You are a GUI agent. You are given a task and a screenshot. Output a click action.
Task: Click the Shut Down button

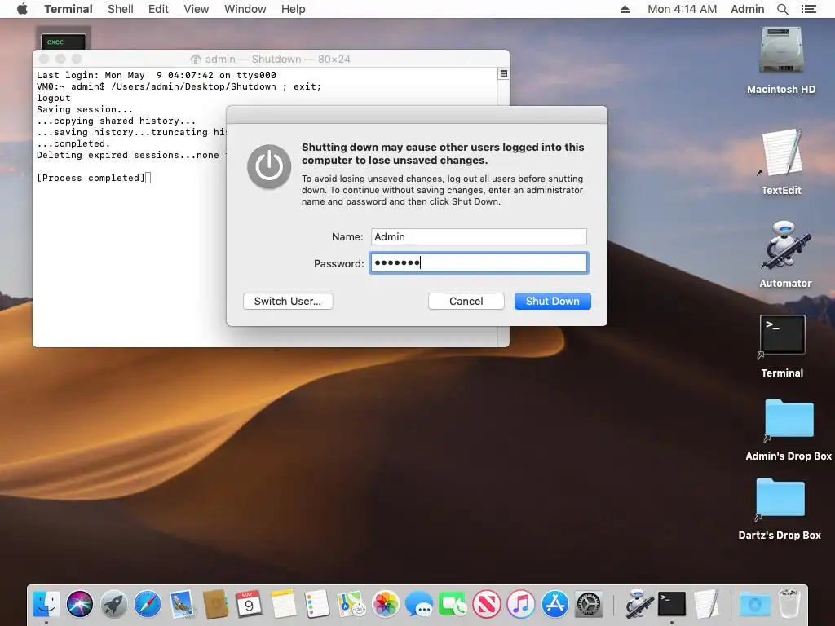point(552,301)
